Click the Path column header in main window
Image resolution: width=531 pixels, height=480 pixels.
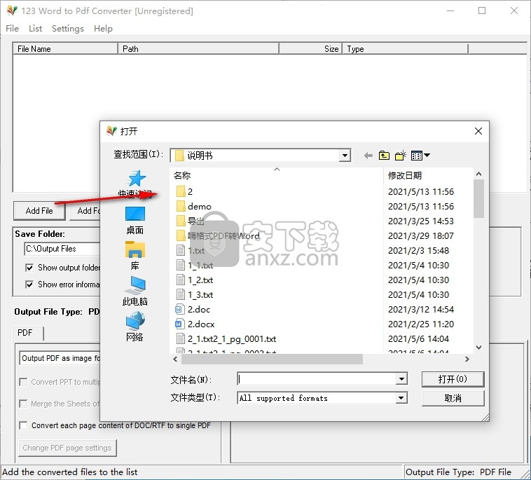pyautogui.click(x=198, y=49)
